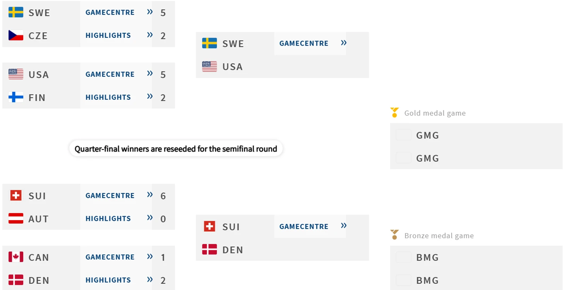Click Denmark flag in the semifinal box
Image resolution: width=565 pixels, height=290 pixels.
209,249
